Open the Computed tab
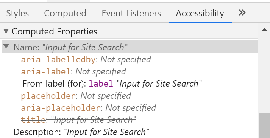The height and width of the screenshot is (138, 270). point(65,13)
